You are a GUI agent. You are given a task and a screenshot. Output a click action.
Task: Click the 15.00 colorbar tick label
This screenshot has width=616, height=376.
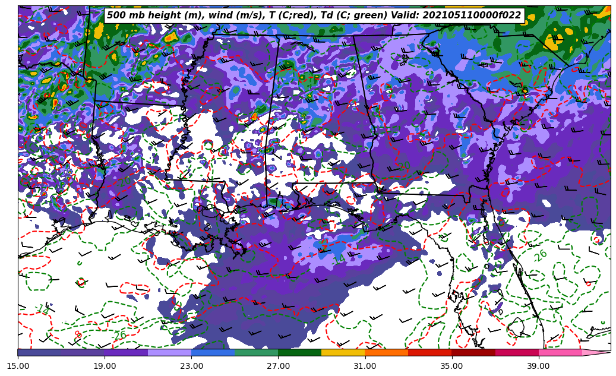tap(18, 366)
